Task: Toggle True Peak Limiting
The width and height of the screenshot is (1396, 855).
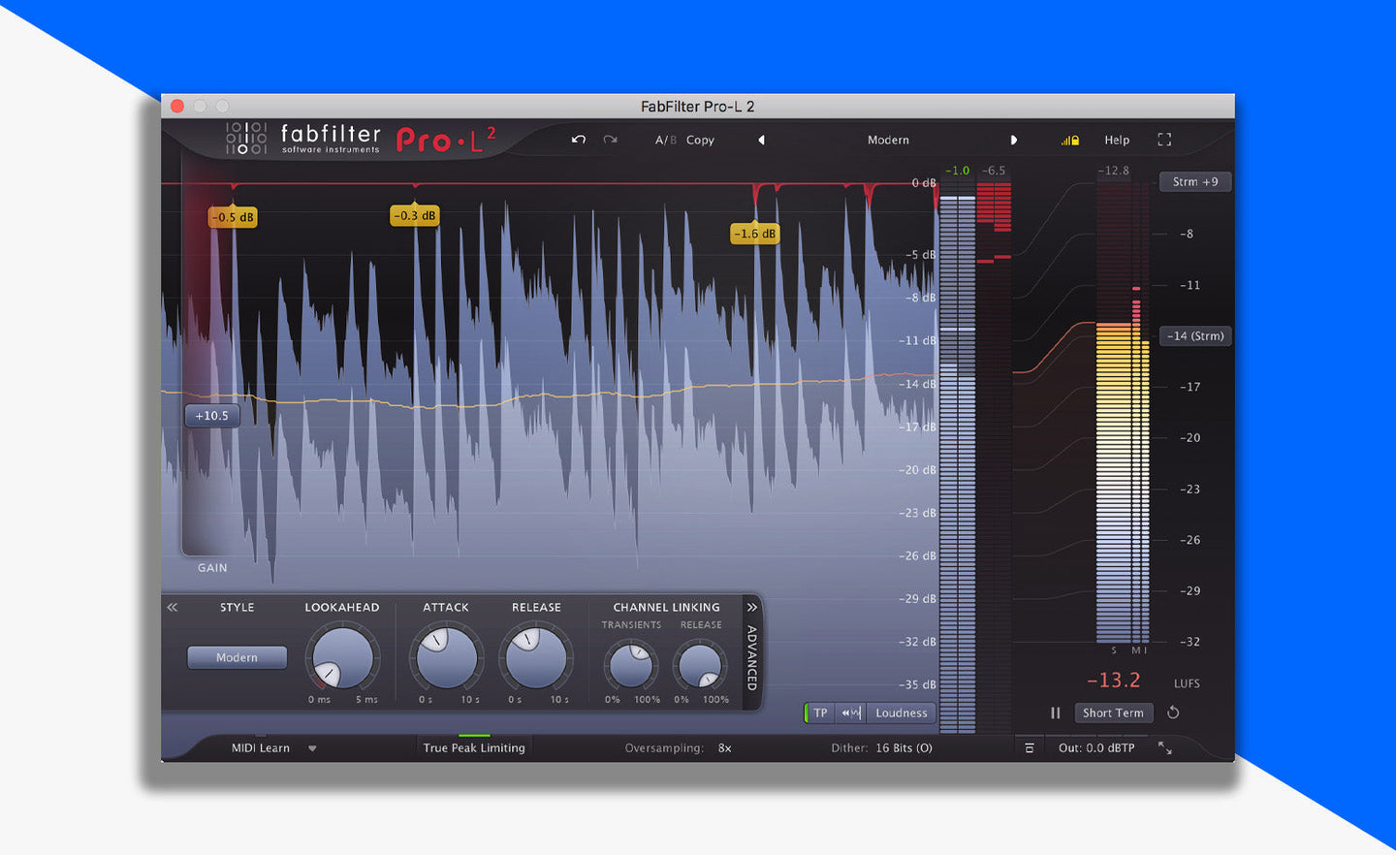Action: click(474, 747)
